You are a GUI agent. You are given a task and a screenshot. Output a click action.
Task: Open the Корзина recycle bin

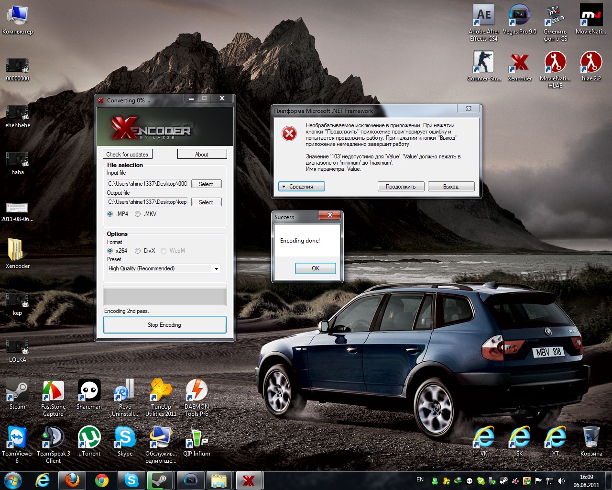591,441
